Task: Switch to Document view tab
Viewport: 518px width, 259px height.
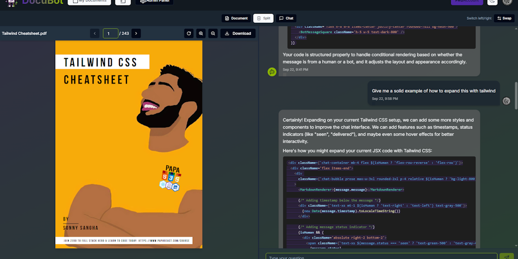Action: [236, 18]
